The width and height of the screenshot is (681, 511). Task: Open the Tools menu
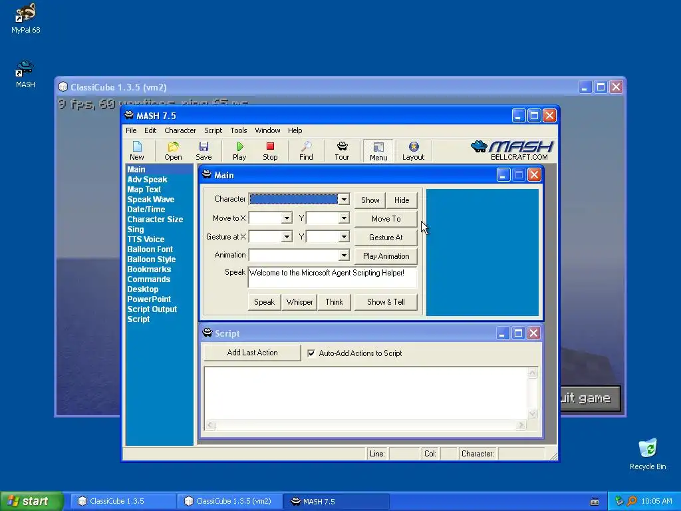pyautogui.click(x=239, y=130)
